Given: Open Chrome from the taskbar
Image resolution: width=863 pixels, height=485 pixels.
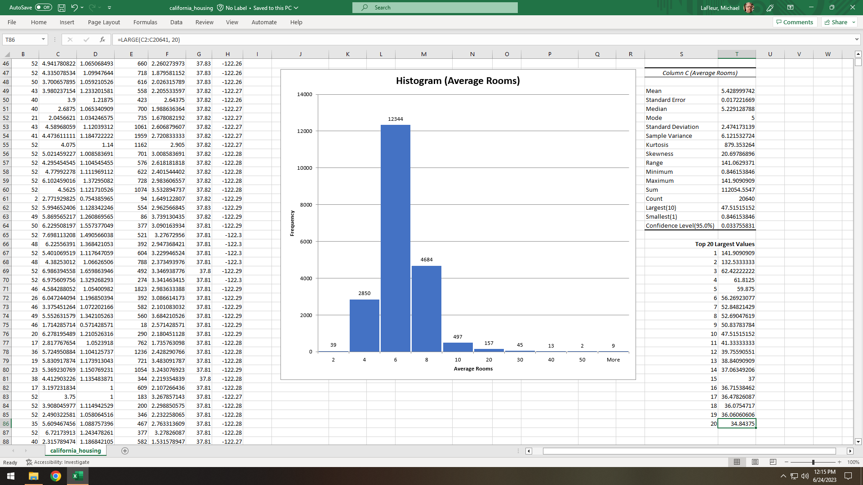Looking at the screenshot, I should [x=56, y=476].
